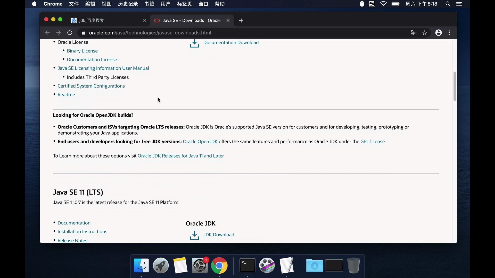Click the mouse utility icon in menu bar
The height and width of the screenshot is (278, 495).
[x=362, y=4]
